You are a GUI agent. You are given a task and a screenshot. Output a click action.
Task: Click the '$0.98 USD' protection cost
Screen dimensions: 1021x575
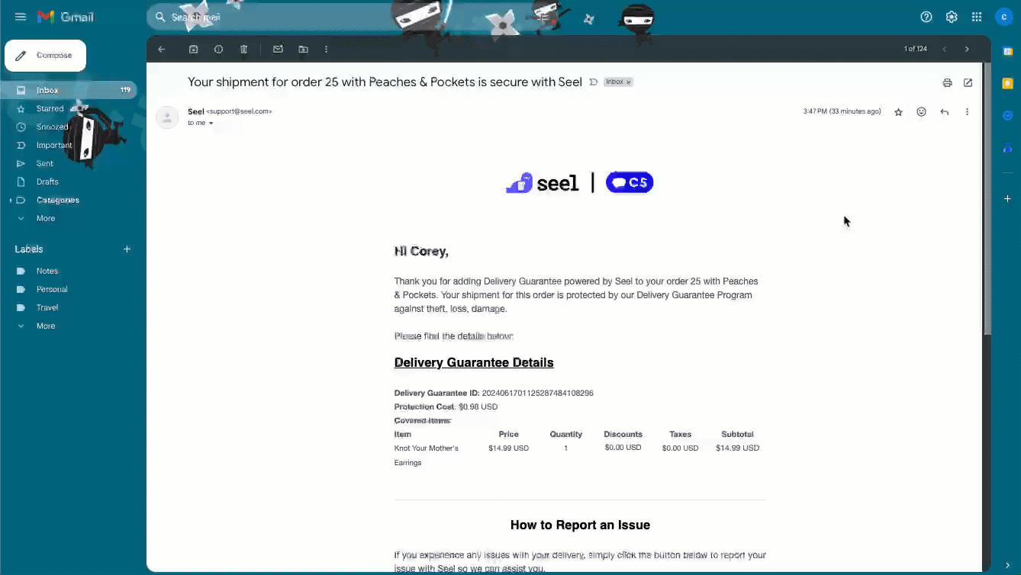[478, 407]
